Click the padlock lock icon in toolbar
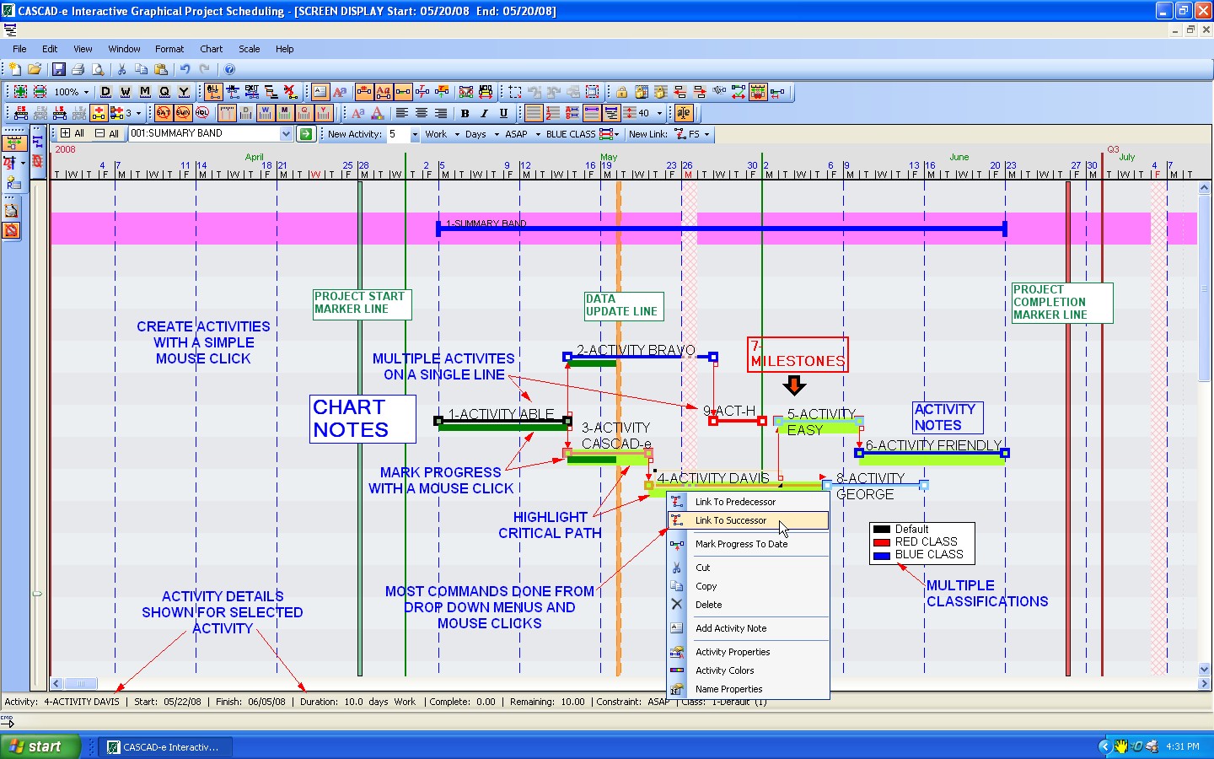This screenshot has height=759, width=1214. [x=621, y=92]
